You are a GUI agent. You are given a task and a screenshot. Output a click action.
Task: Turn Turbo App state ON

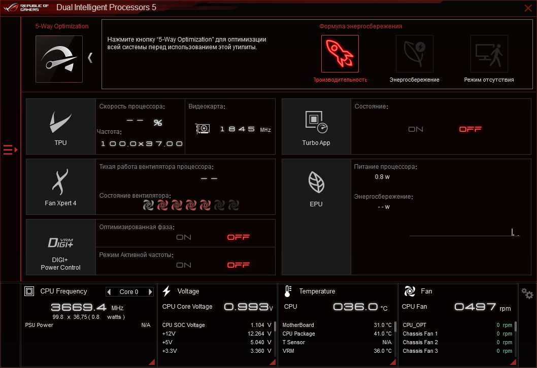415,129
